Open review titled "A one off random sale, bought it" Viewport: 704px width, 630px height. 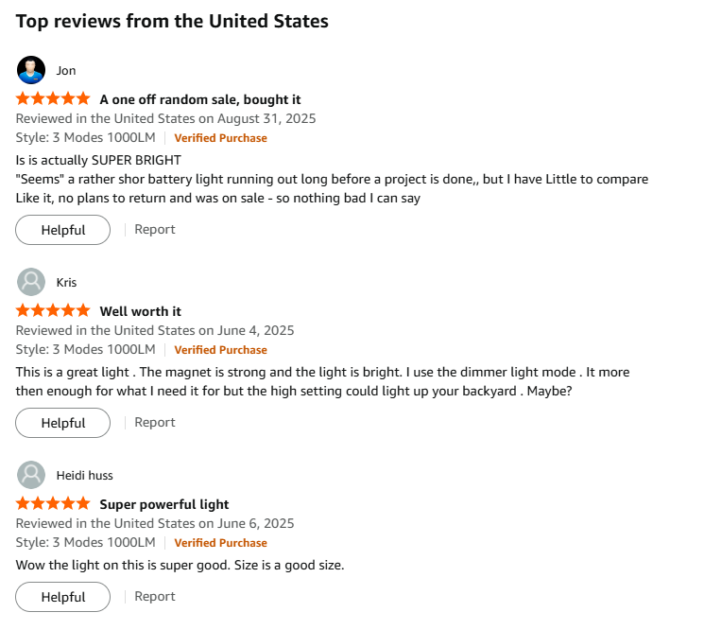[x=200, y=99]
